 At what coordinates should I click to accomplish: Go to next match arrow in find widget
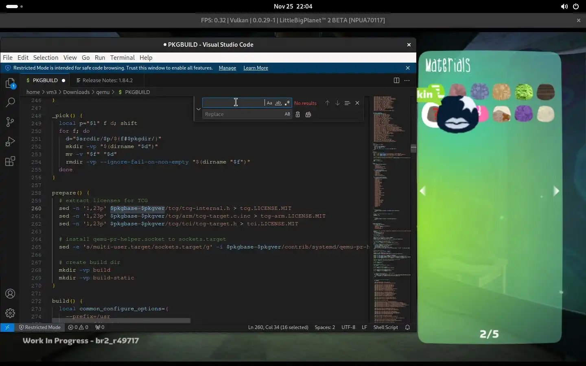tap(337, 103)
